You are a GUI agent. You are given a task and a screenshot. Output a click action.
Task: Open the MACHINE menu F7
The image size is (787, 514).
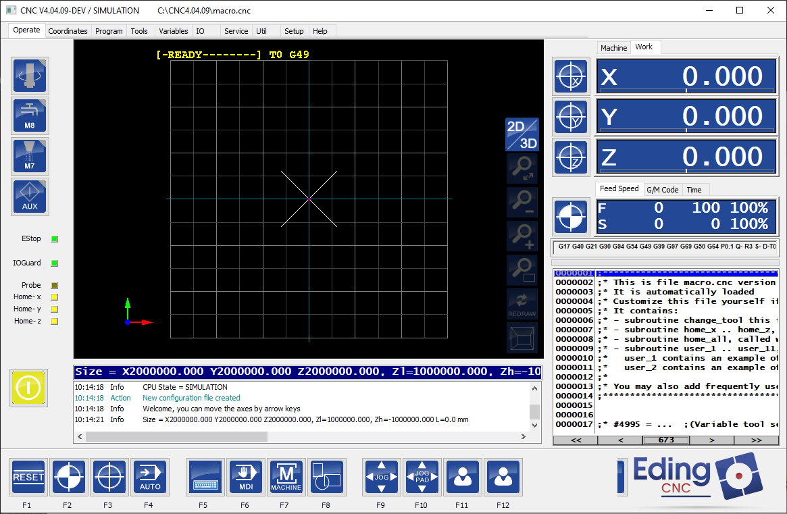pyautogui.click(x=286, y=477)
